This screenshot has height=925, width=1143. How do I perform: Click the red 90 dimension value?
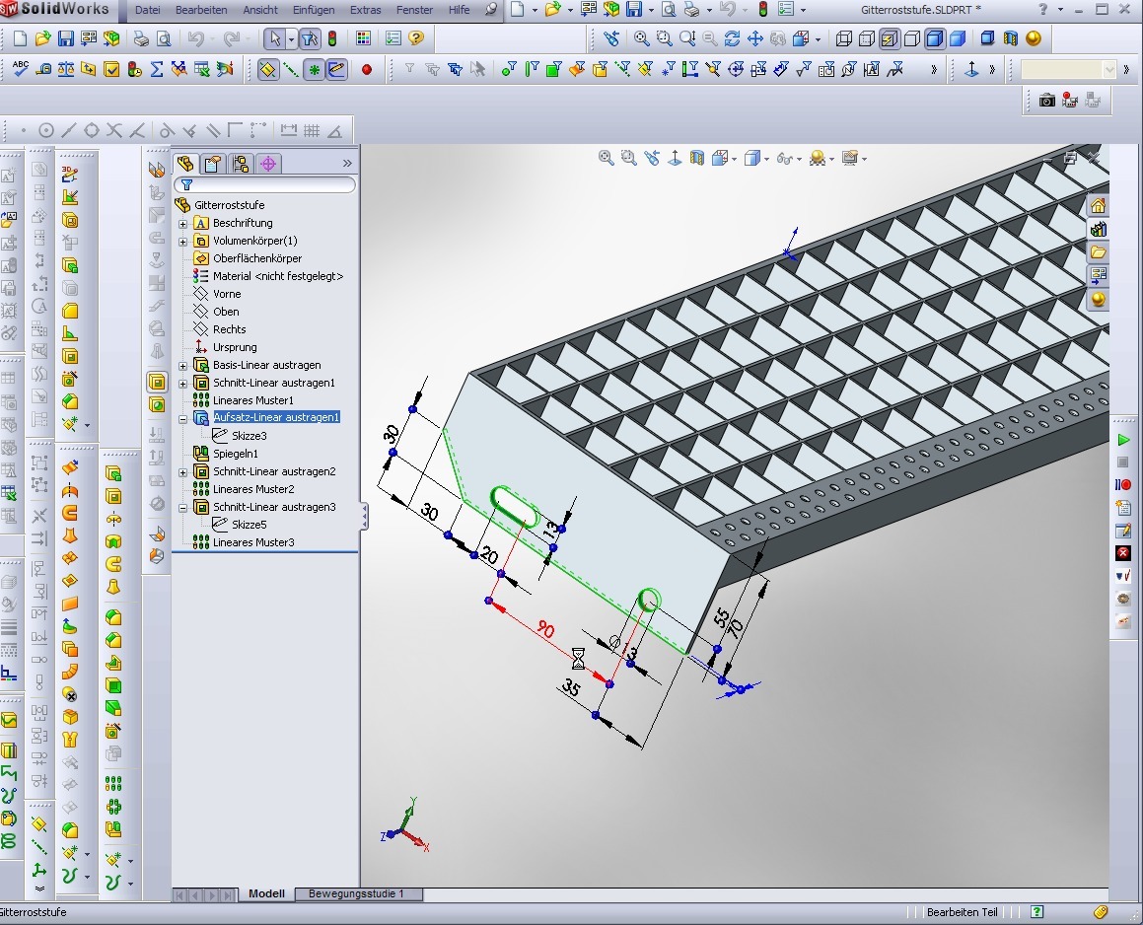click(x=544, y=628)
